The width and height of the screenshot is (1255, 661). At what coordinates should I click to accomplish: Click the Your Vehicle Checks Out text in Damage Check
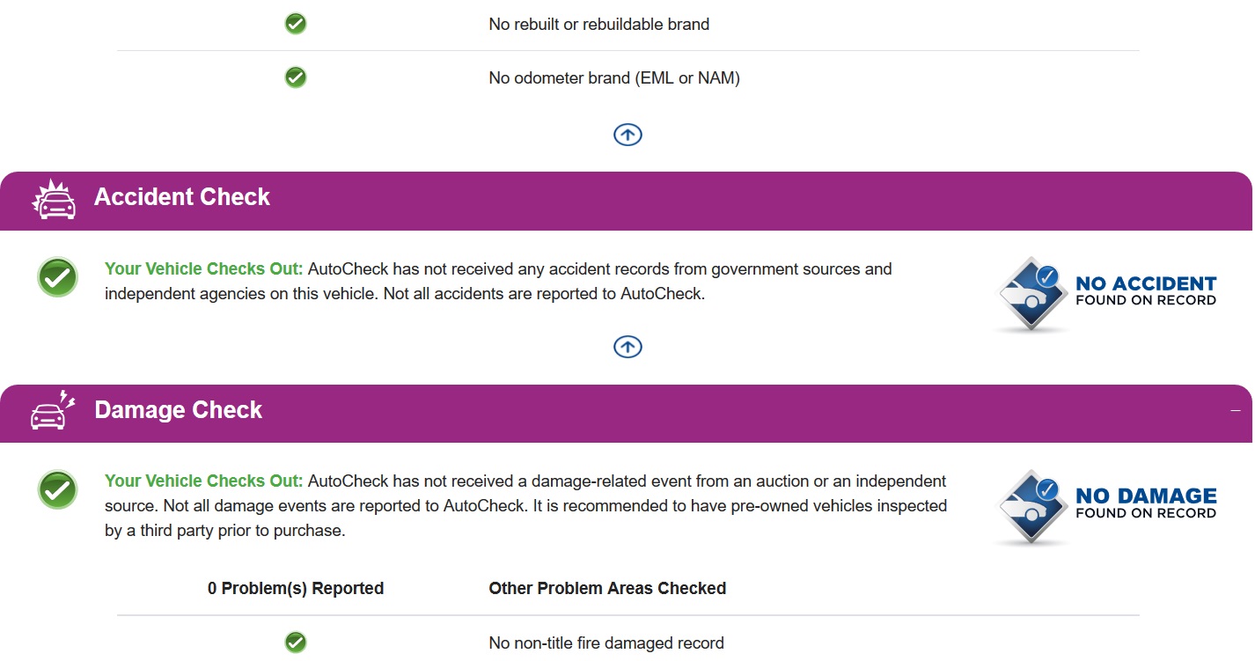pyautogui.click(x=203, y=481)
